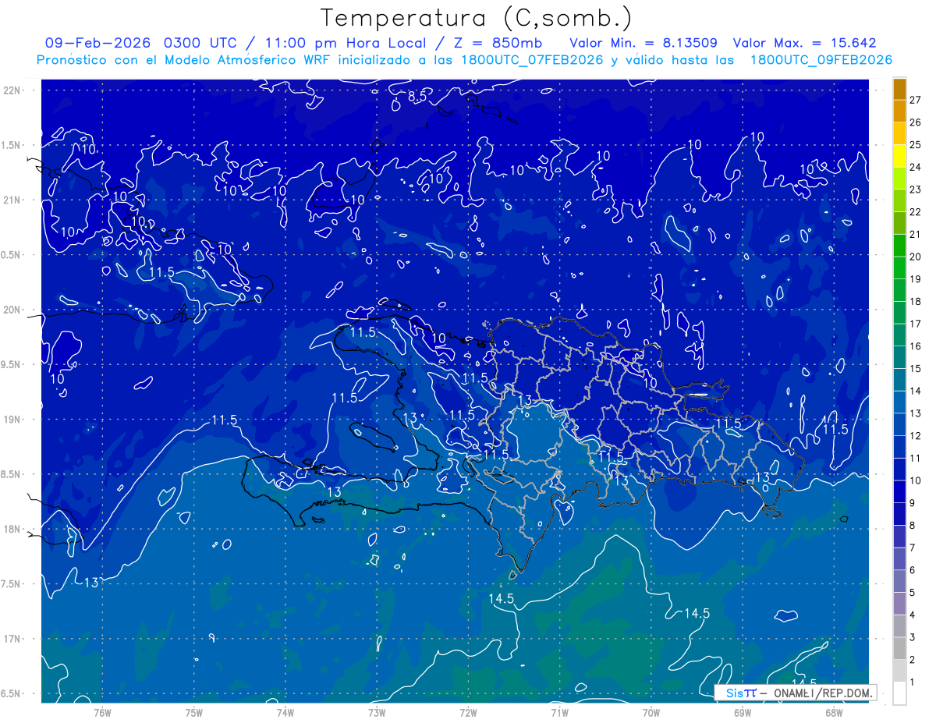Click the value 14 on the color scale
Screen dimensions: 936x723
[916, 391]
